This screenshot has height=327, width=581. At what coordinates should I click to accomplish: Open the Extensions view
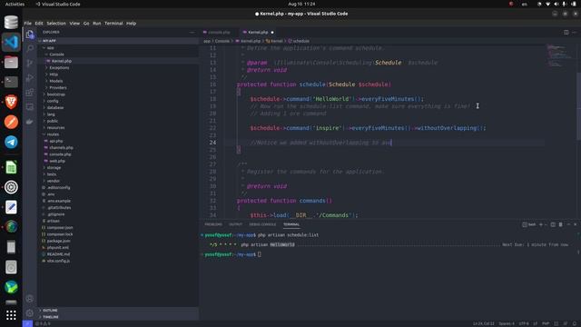[x=30, y=93]
